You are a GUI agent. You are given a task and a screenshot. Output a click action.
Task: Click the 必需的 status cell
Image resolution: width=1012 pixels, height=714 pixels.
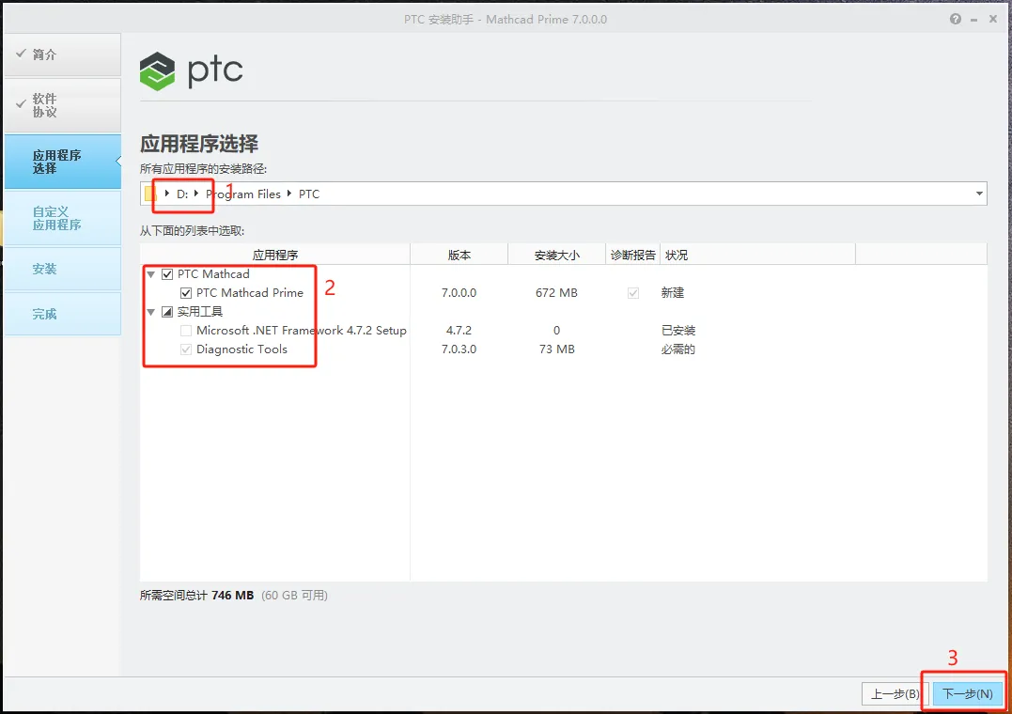(x=678, y=349)
